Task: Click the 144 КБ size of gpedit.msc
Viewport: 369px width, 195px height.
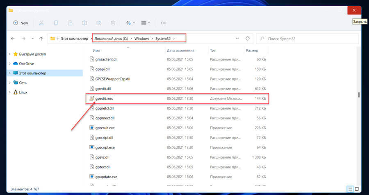Action: (x=260, y=99)
